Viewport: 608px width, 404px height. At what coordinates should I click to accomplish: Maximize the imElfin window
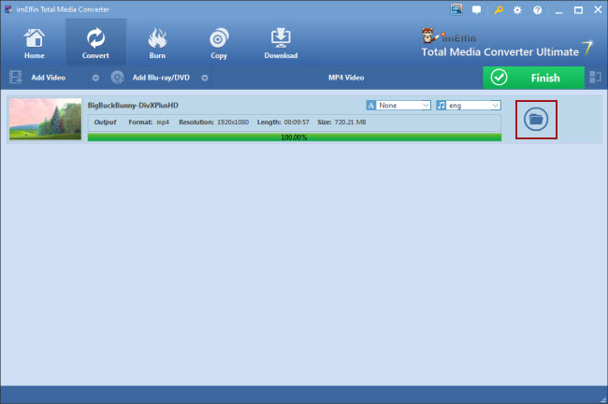point(578,10)
